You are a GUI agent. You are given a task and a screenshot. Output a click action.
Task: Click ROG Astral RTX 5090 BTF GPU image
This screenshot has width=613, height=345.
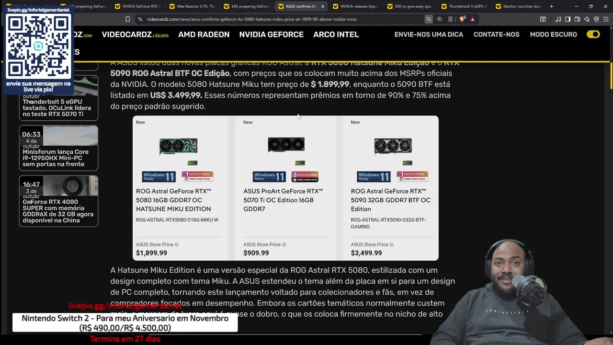(x=393, y=146)
